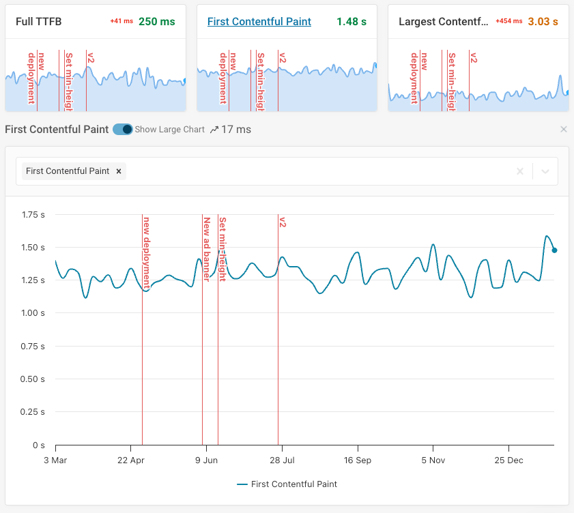Select the Full TTFB card title
This screenshot has height=513, width=574.
click(x=39, y=22)
